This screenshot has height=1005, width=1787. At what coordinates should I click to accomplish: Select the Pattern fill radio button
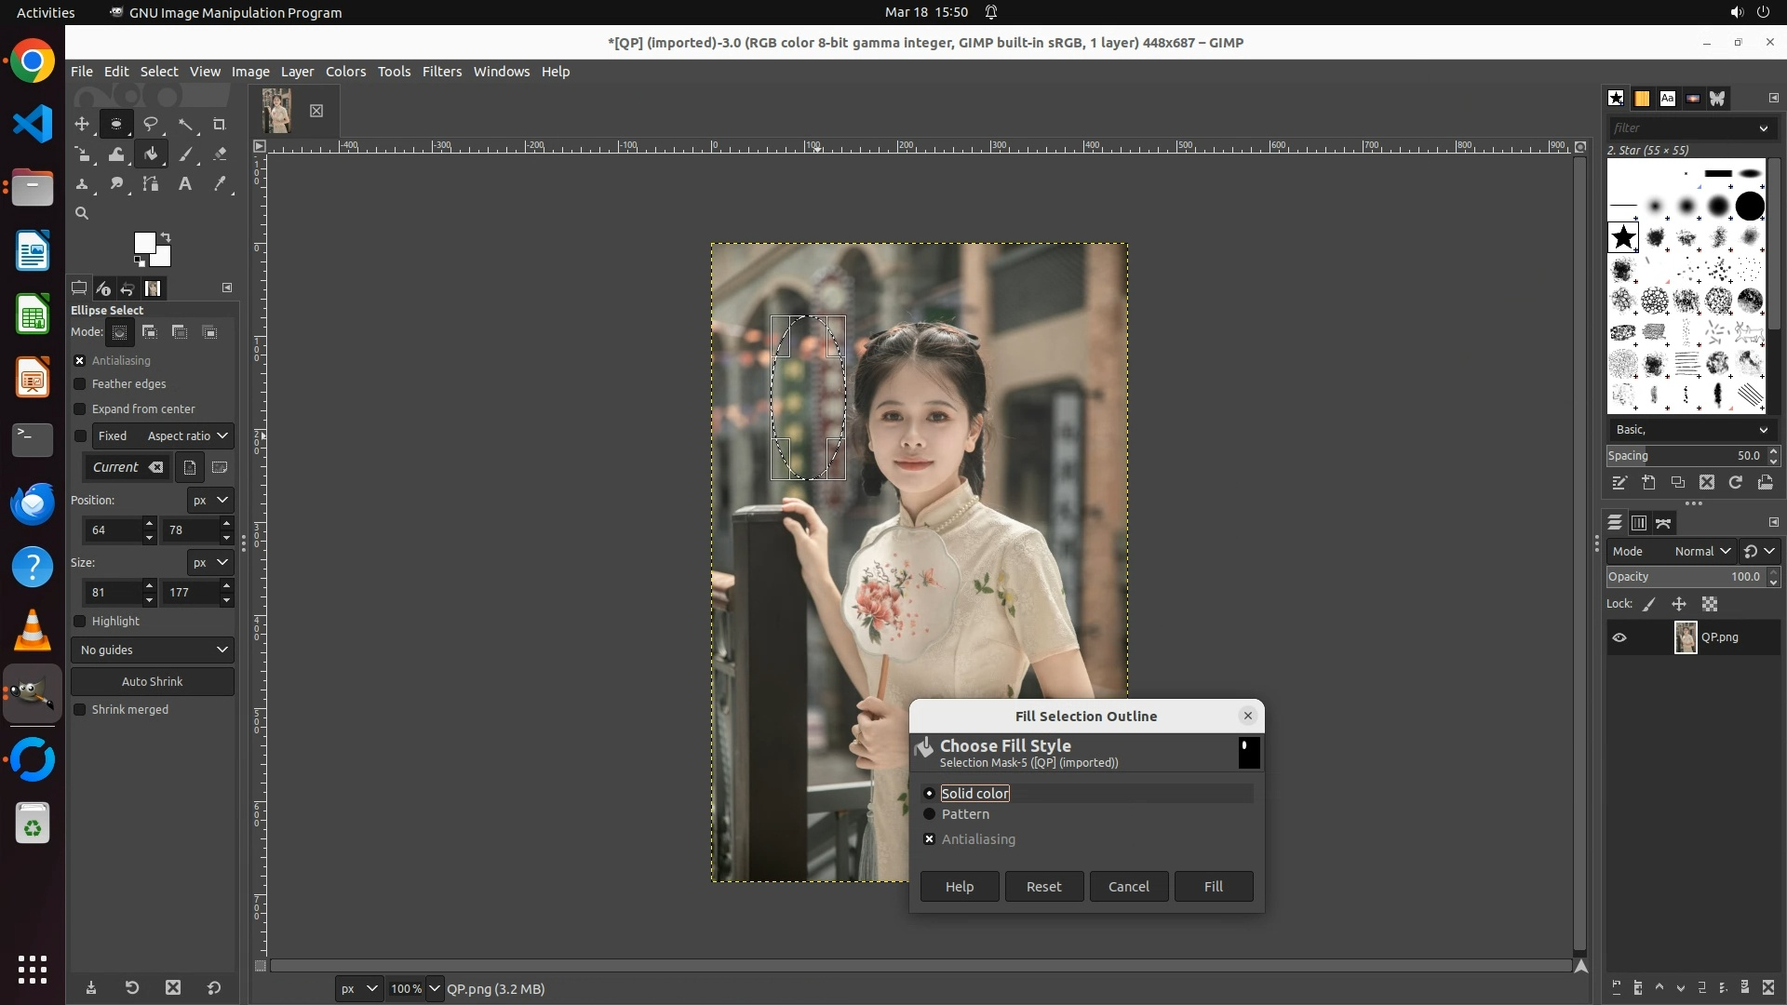(x=929, y=814)
